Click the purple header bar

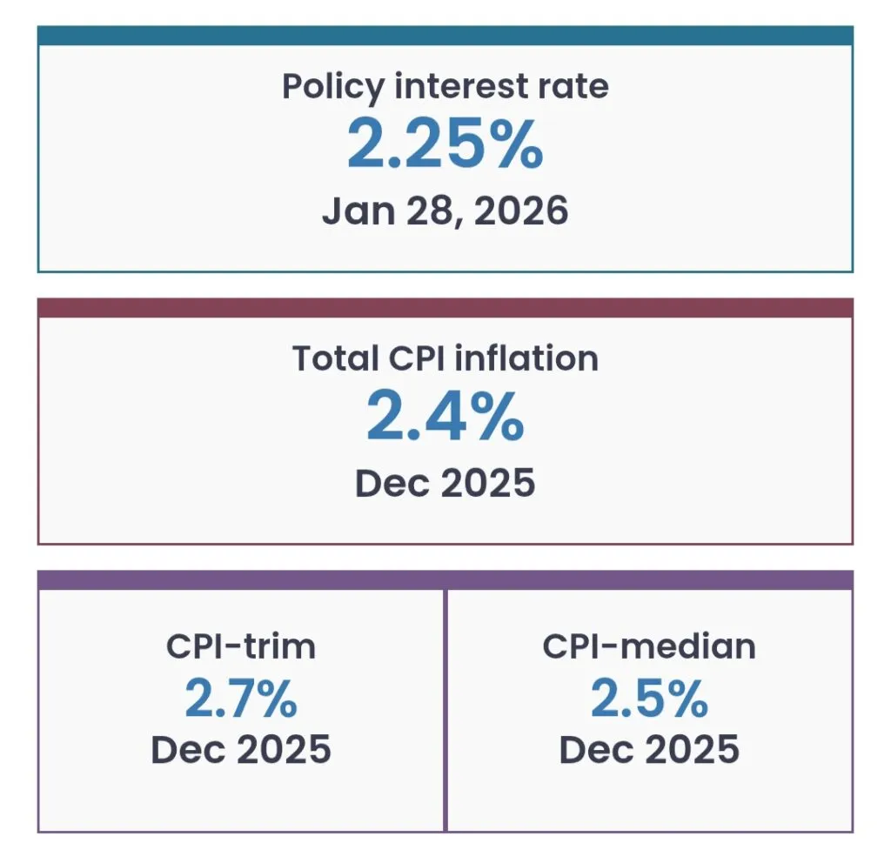click(x=445, y=580)
